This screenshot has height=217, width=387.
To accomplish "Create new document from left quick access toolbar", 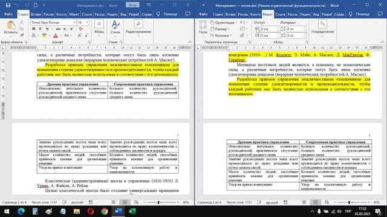I will tap(36, 5).
